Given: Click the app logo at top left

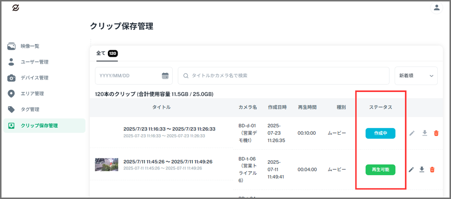Looking at the screenshot, I should (x=15, y=8).
